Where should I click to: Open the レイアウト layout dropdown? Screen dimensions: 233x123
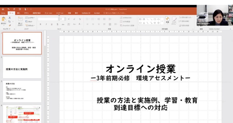pyautogui.click(x=30, y=18)
